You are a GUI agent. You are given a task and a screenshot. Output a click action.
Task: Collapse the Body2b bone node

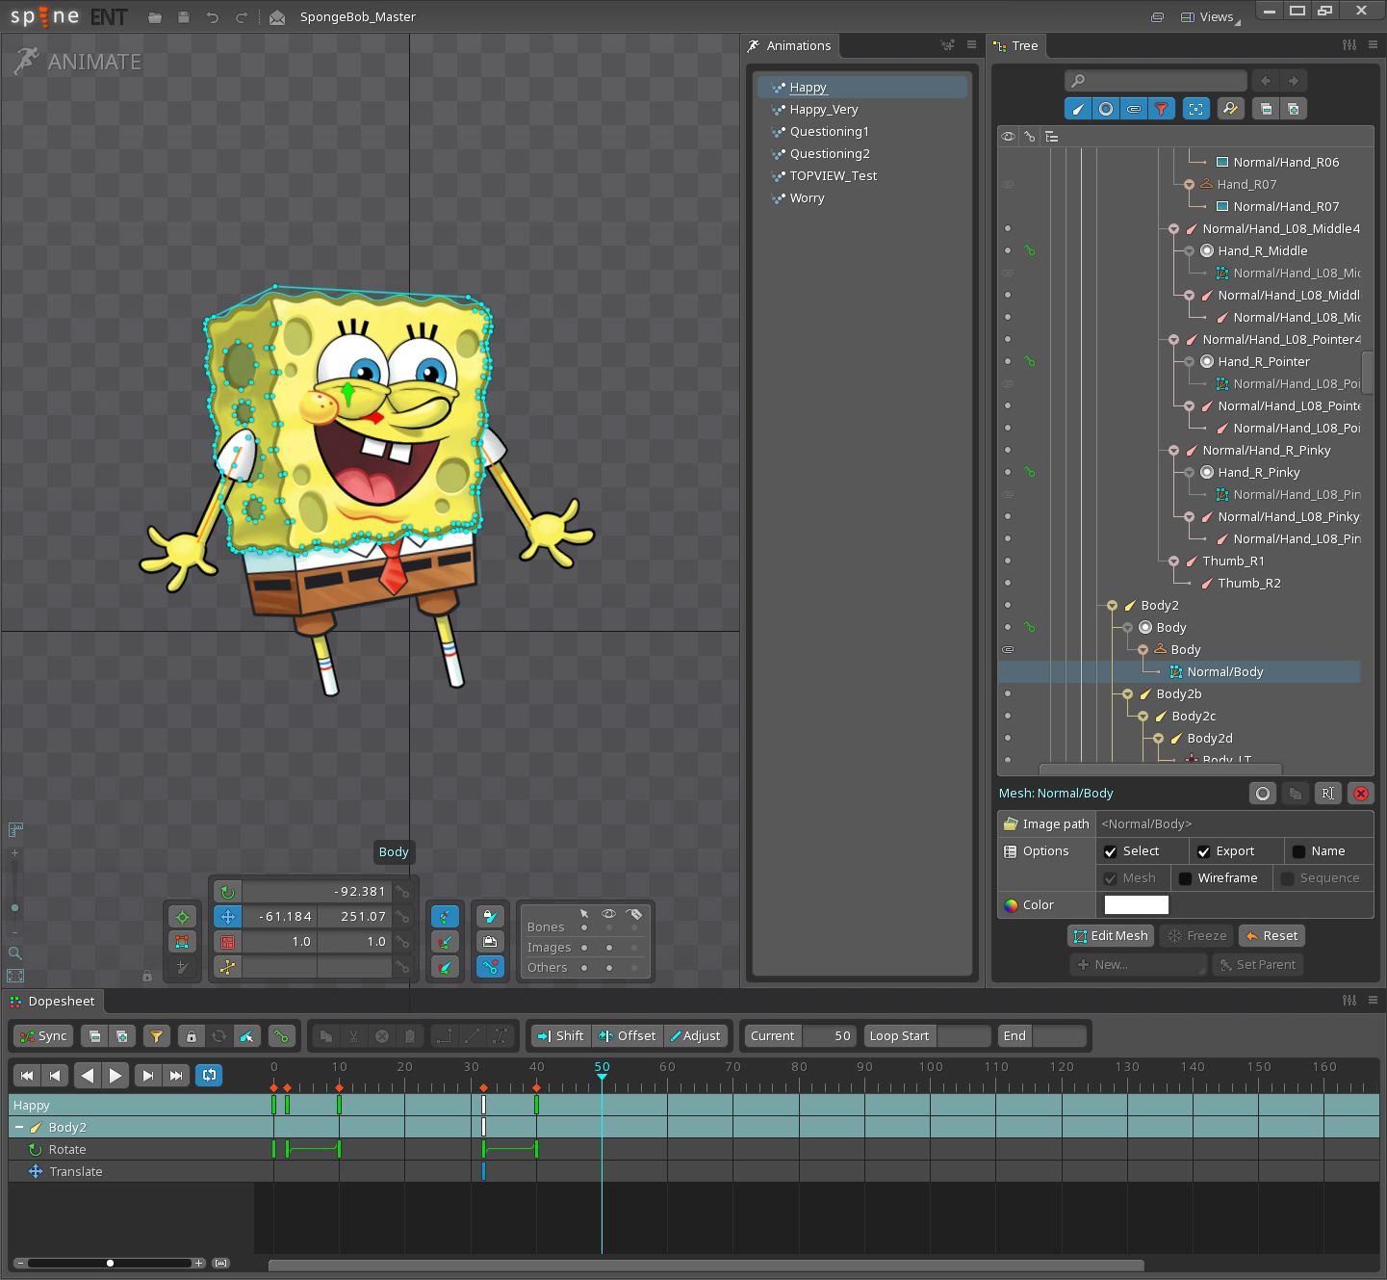click(1127, 694)
